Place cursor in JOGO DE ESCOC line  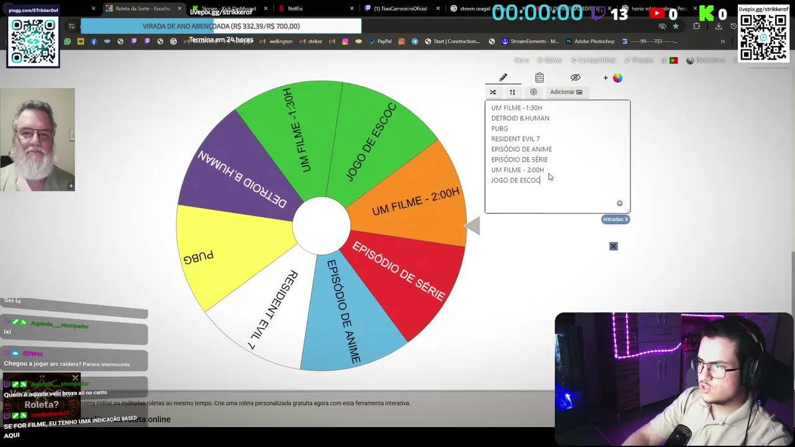coord(516,180)
